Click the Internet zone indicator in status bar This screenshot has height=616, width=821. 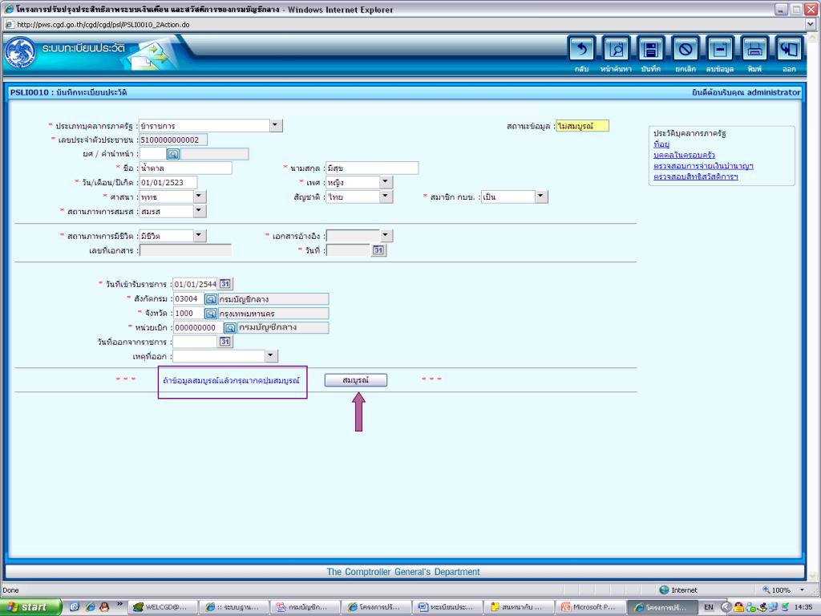pyautogui.click(x=678, y=590)
